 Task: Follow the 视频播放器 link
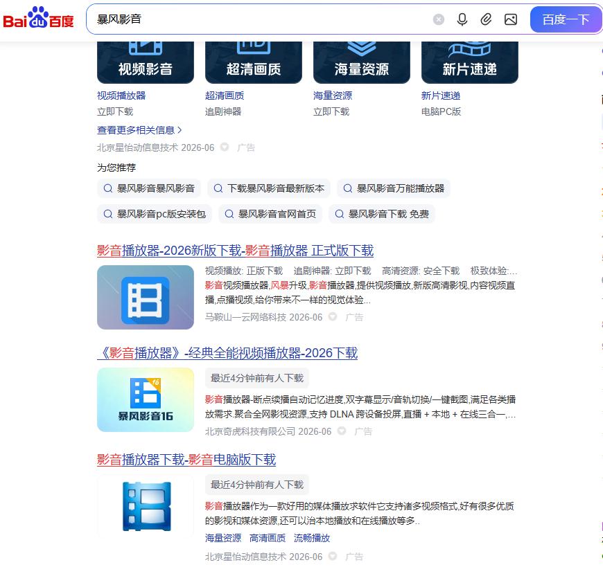pyautogui.click(x=121, y=96)
